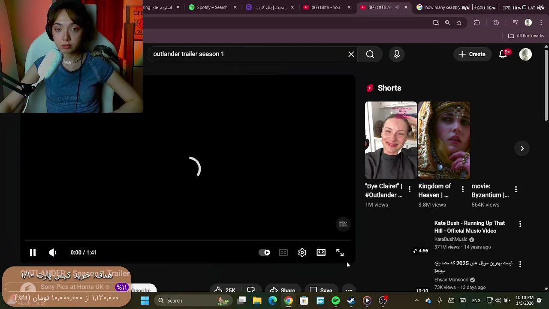Close the Spotify – Search tab
Screen dimensions: 549x309
point(235,7)
